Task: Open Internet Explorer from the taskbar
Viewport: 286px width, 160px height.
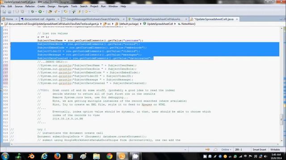Action: coord(44,156)
